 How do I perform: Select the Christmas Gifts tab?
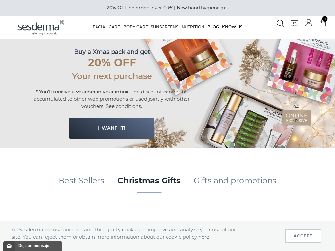point(149,180)
